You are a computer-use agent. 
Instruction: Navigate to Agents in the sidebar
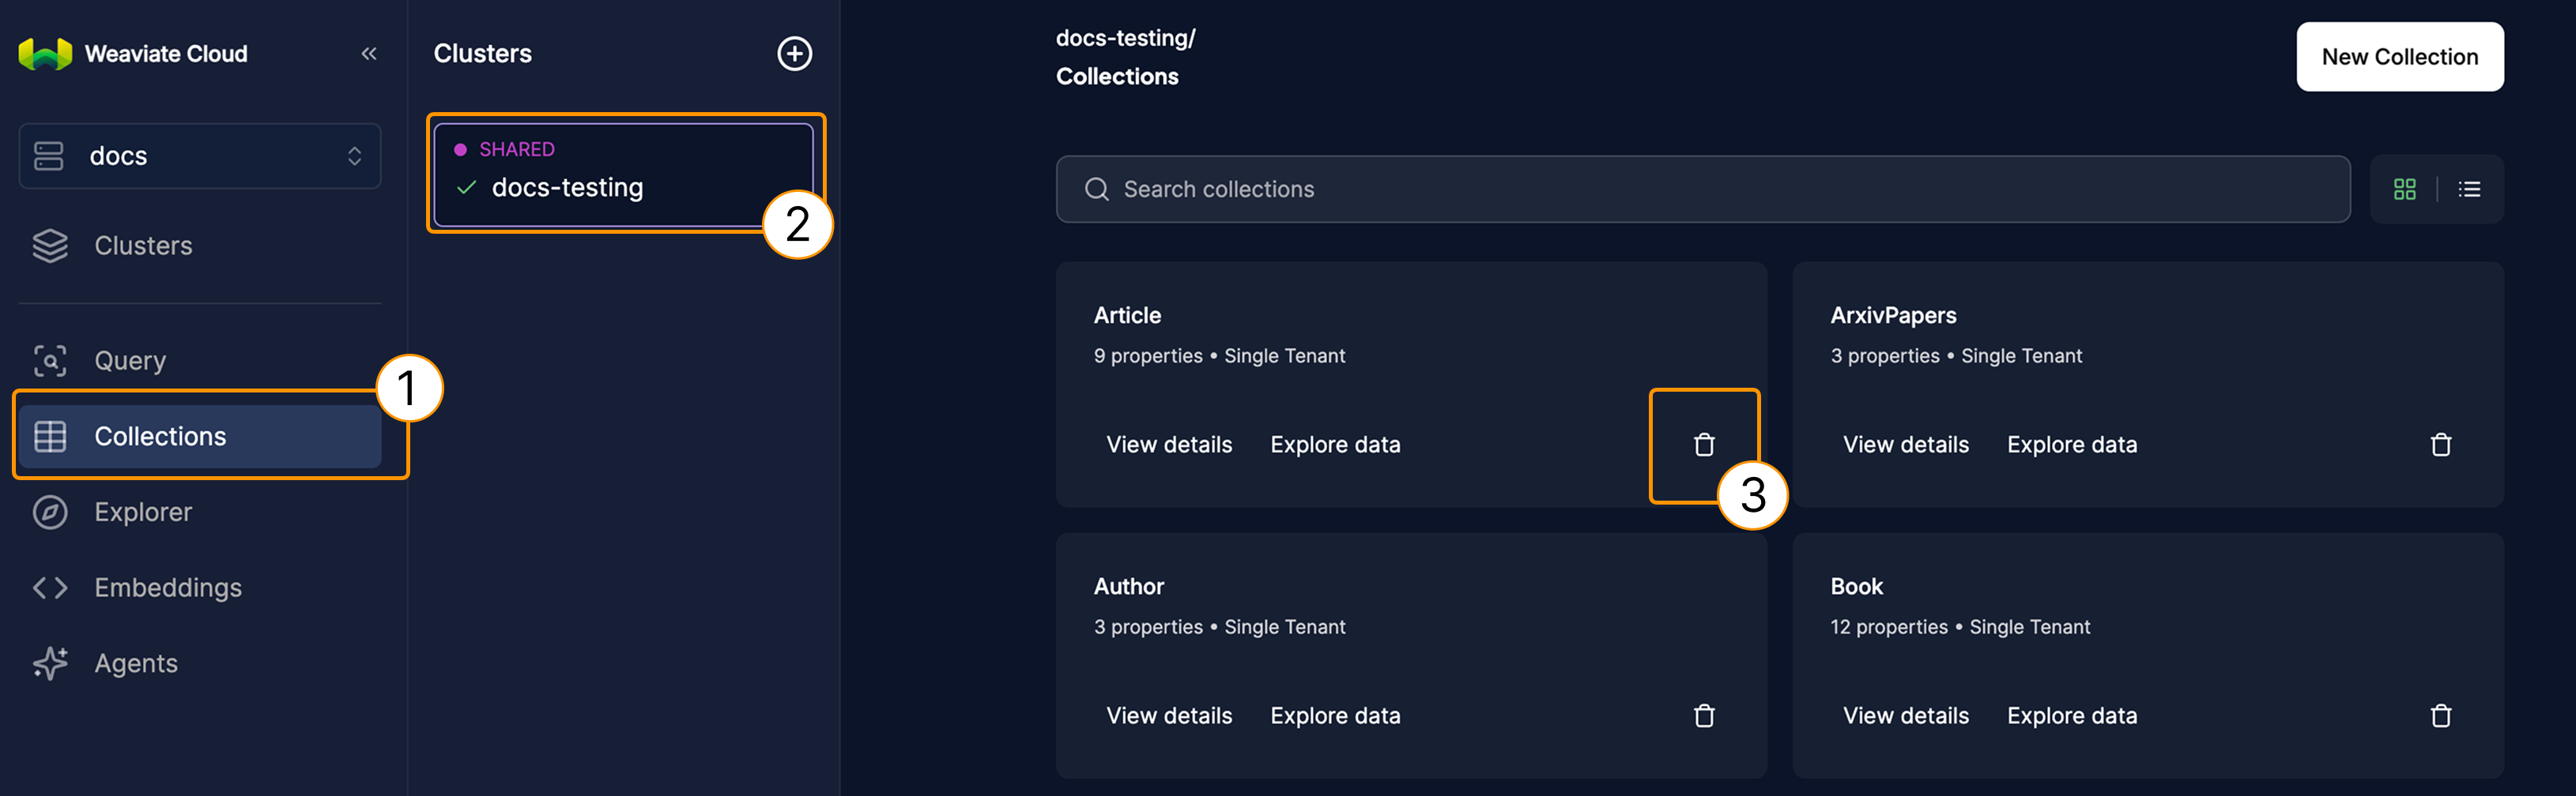tap(135, 664)
